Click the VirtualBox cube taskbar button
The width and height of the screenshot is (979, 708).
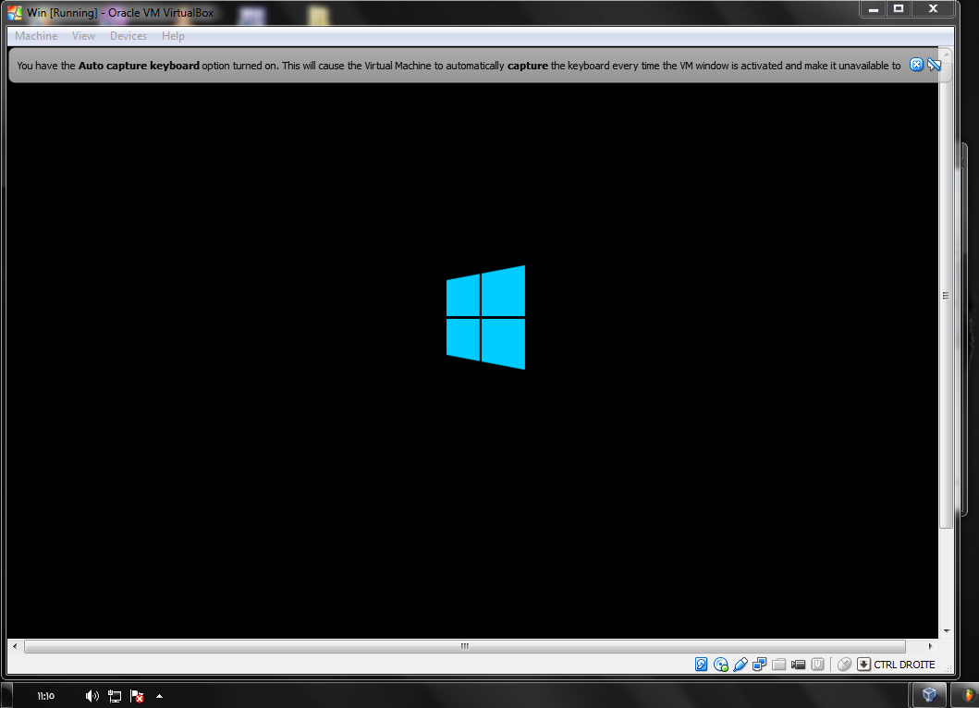pos(929,694)
